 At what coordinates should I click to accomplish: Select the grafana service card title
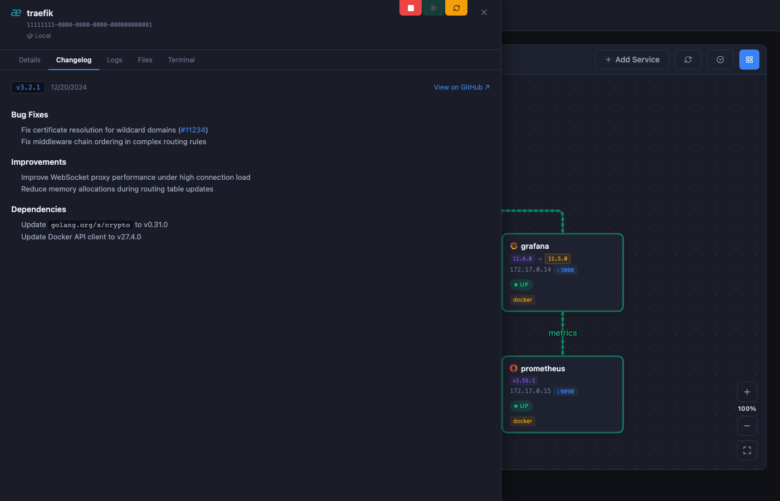pos(535,246)
